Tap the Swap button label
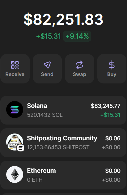 point(79,74)
